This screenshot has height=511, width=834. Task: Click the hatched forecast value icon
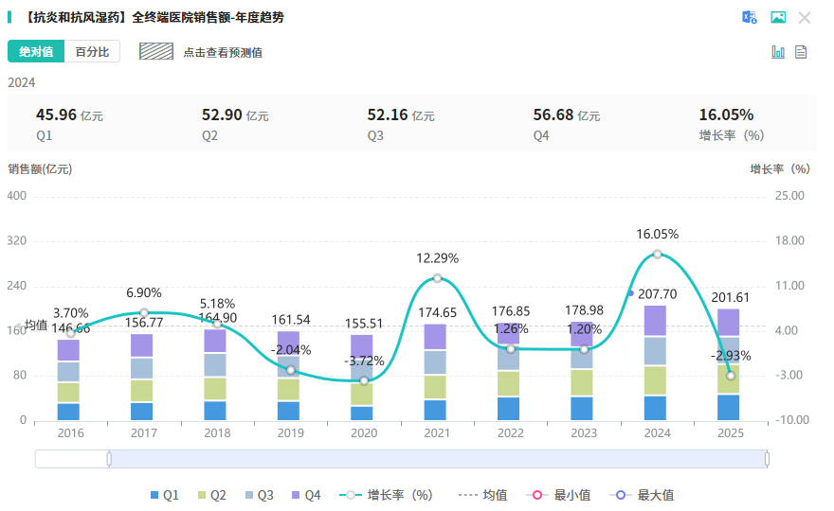coord(156,52)
